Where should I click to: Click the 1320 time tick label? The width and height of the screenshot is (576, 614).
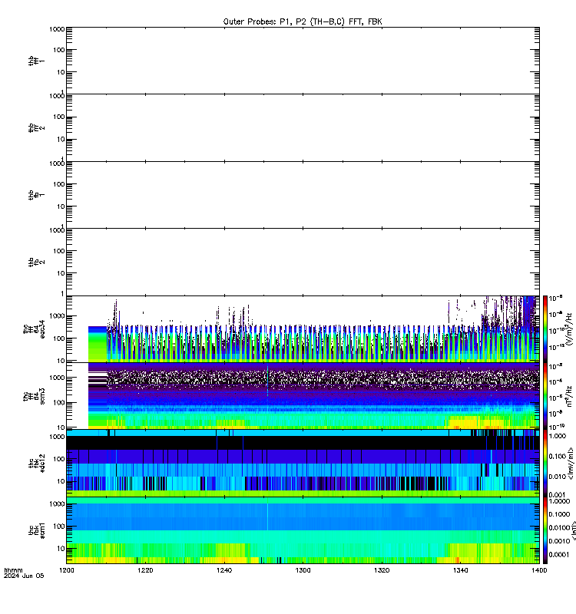tap(382, 570)
